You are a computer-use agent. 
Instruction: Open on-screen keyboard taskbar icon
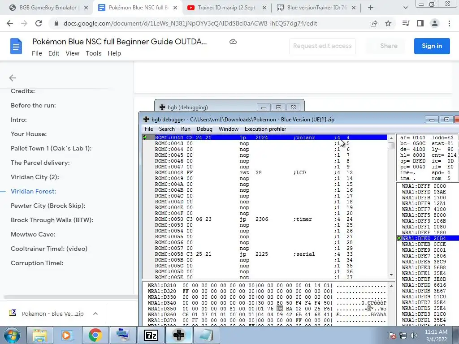pyautogui.click(x=123, y=335)
